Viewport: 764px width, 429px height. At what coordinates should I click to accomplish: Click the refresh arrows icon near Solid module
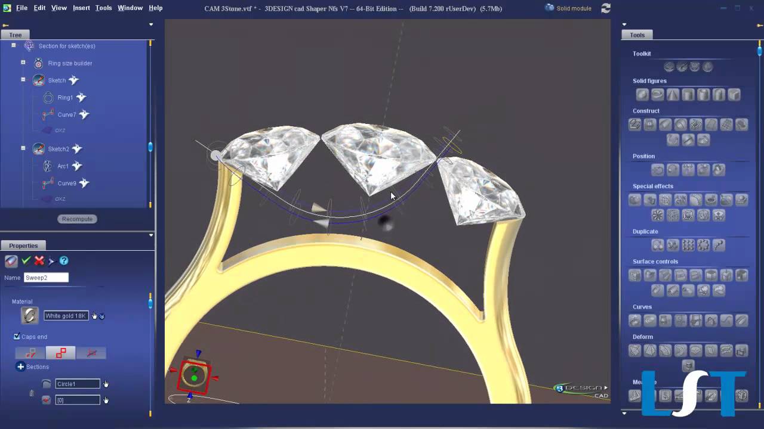[x=606, y=8]
